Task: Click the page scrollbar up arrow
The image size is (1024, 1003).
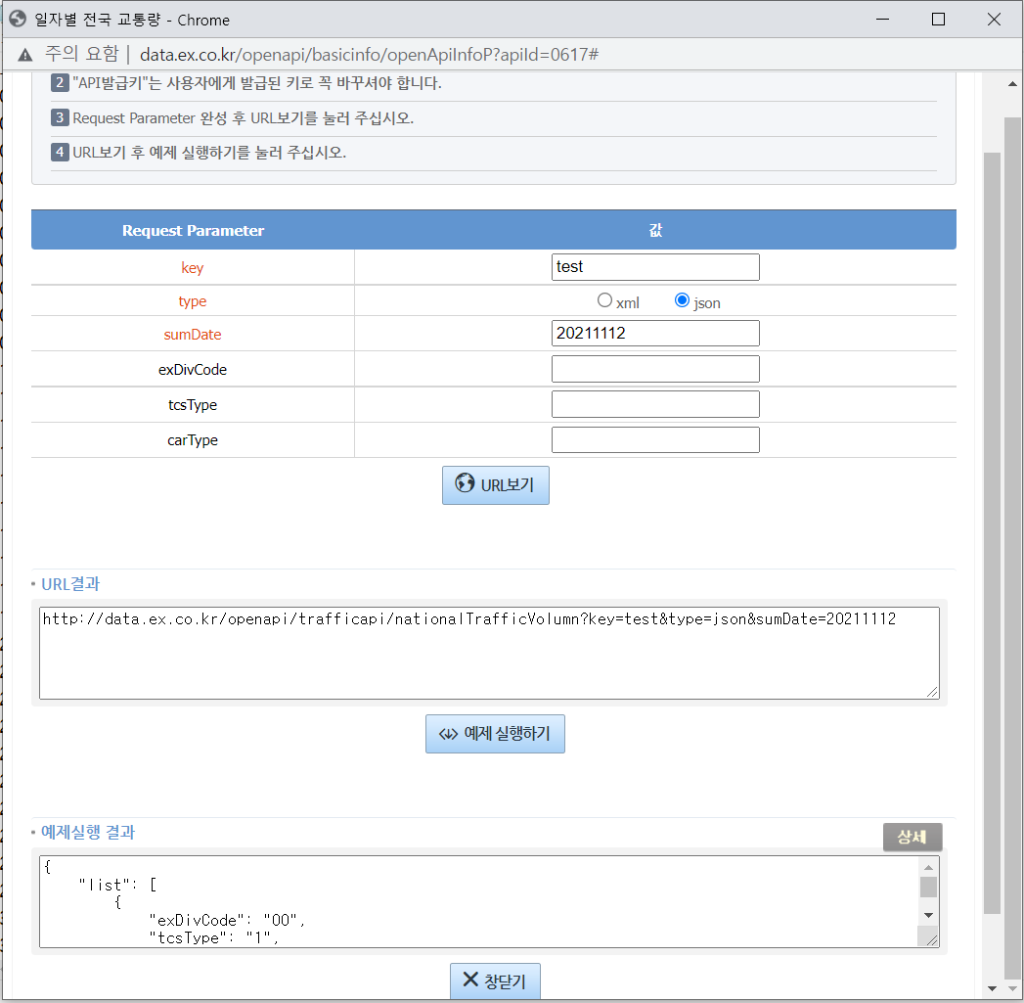Action: (x=1011, y=83)
